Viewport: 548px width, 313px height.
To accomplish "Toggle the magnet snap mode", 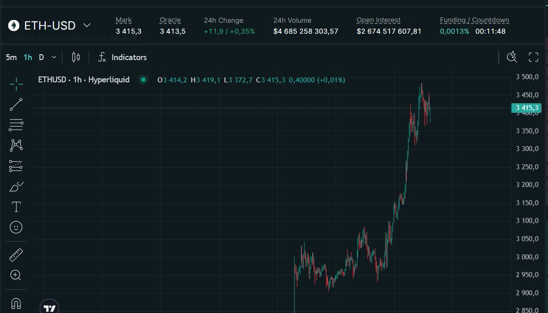I will 16,303.
